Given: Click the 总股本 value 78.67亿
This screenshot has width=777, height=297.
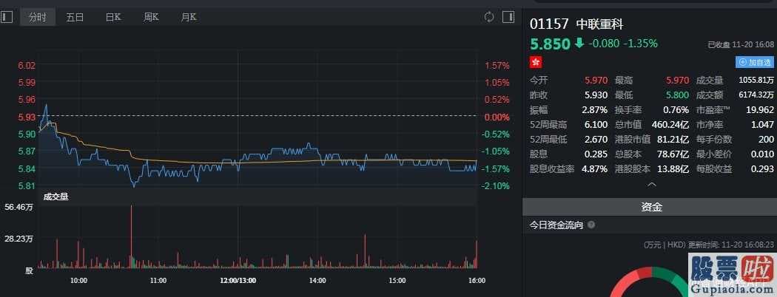Looking at the screenshot, I should (x=674, y=154).
